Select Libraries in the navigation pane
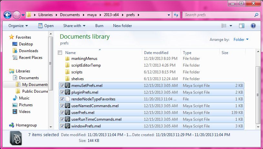 point(23,71)
